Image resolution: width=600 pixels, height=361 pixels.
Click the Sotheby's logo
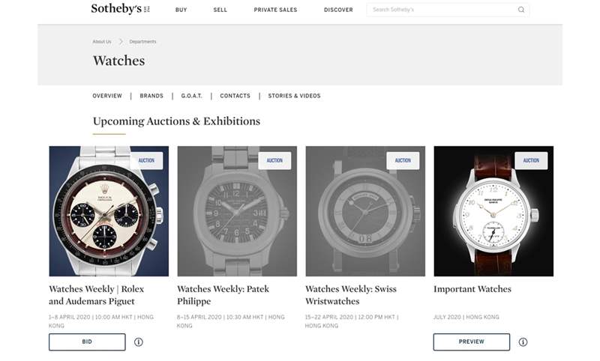pyautogui.click(x=115, y=10)
